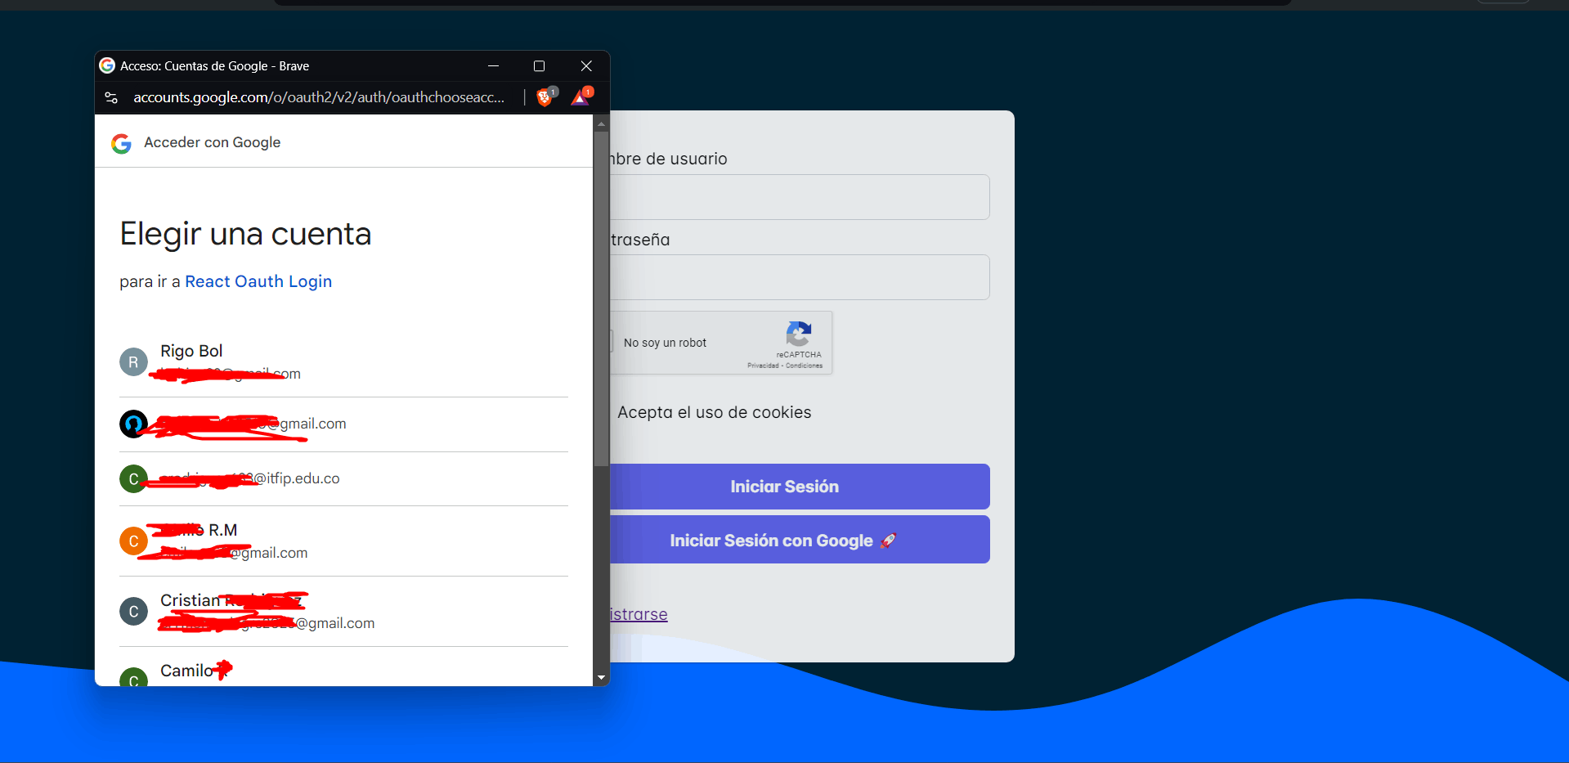Image resolution: width=1569 pixels, height=763 pixels.
Task: Click the scroll up arrow in the popup
Action: pos(602,124)
